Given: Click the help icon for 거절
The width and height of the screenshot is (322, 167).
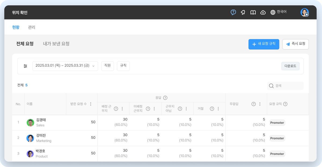Looking at the screenshot, I should [212, 109].
